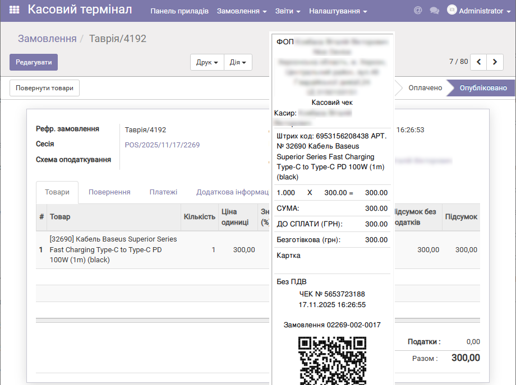Open session link POS/2025/11/17/2269
This screenshot has height=385, width=516.
162,145
